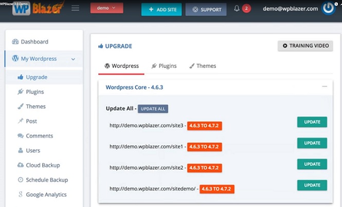Click the version badge for sitedemo
This screenshot has height=207, width=342.
pyautogui.click(x=217, y=189)
